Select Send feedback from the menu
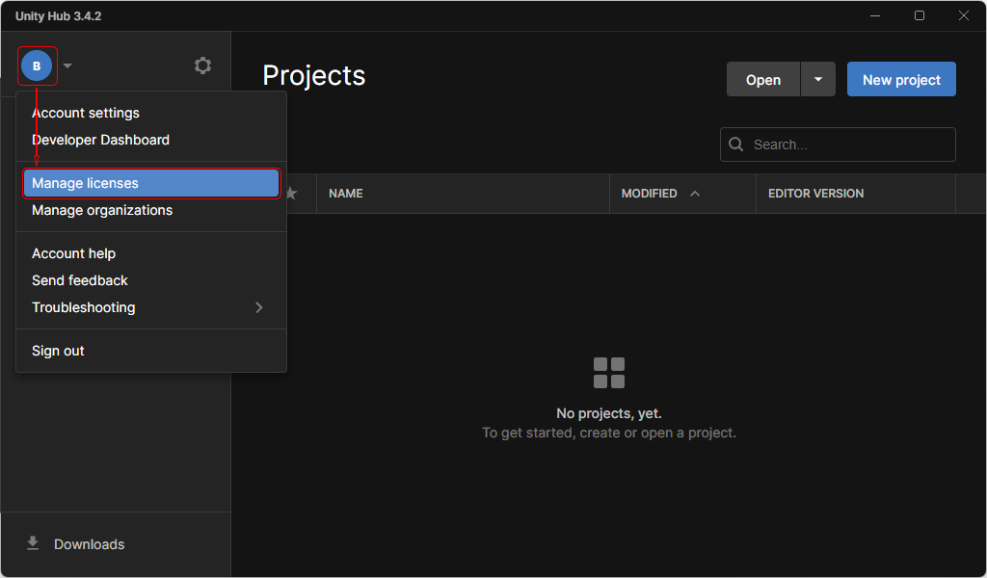The width and height of the screenshot is (987, 578). point(151,280)
